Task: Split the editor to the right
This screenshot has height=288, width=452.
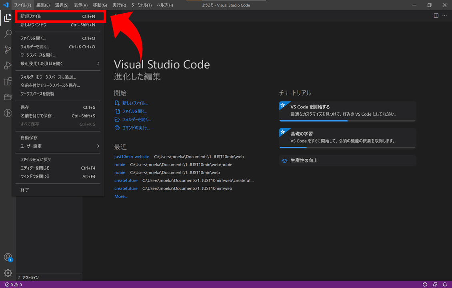Action: click(436, 16)
